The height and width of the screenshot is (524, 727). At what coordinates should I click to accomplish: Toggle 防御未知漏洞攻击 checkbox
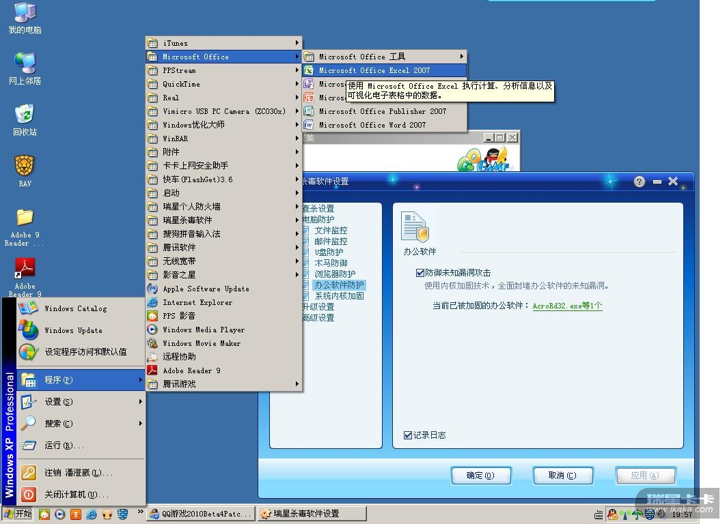coord(420,273)
